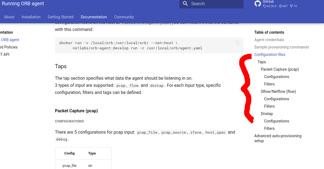Screen dimensions: 324x169
Task: Open Filters under Dnstap
Action: [269, 128]
